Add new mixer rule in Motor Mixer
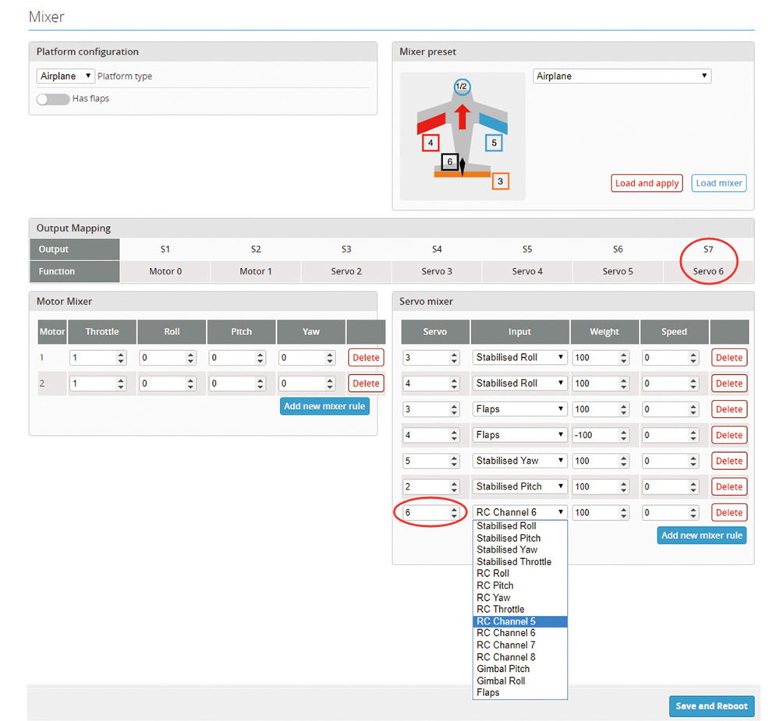Image resolution: width=780 pixels, height=721 pixels. (x=324, y=406)
